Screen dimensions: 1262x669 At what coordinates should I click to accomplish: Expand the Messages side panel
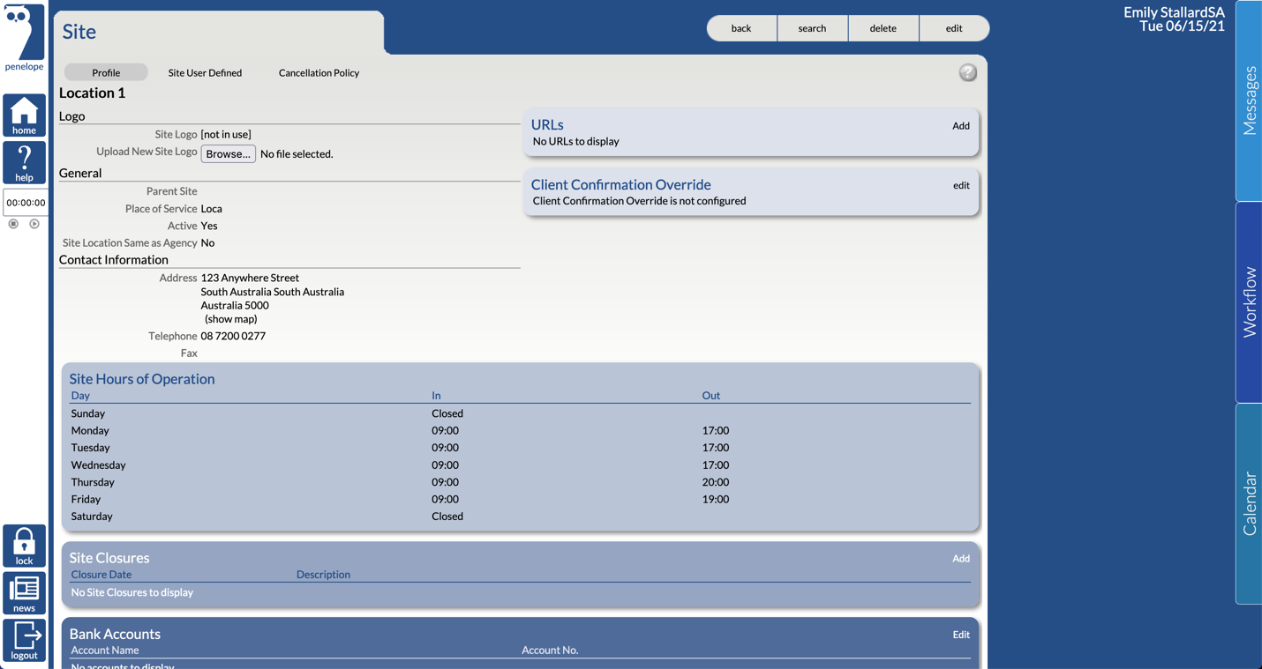tap(1249, 100)
